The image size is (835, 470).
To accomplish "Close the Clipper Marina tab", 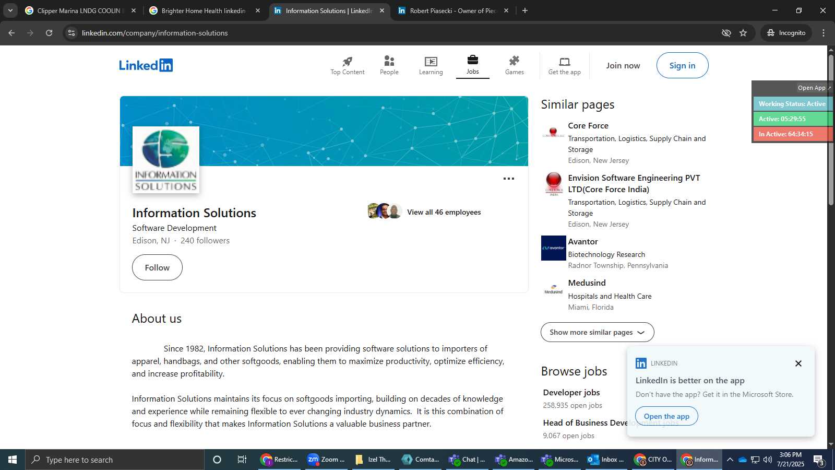I will [x=134, y=10].
